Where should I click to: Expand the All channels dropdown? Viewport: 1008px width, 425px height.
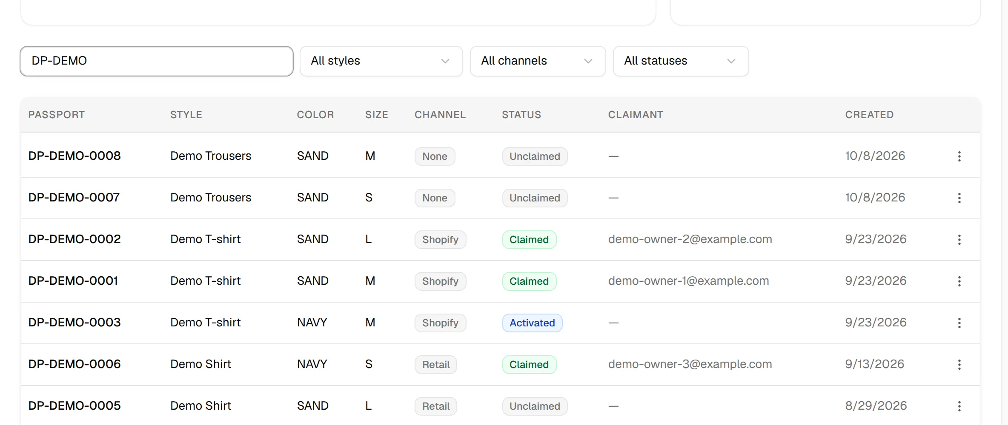pos(538,61)
